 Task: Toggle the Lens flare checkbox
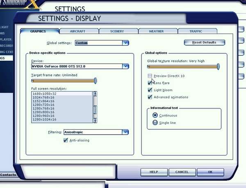click(x=150, y=83)
